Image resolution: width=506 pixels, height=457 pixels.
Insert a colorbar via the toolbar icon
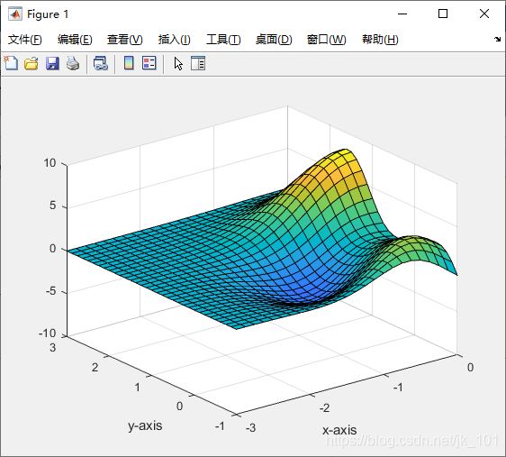click(x=129, y=63)
